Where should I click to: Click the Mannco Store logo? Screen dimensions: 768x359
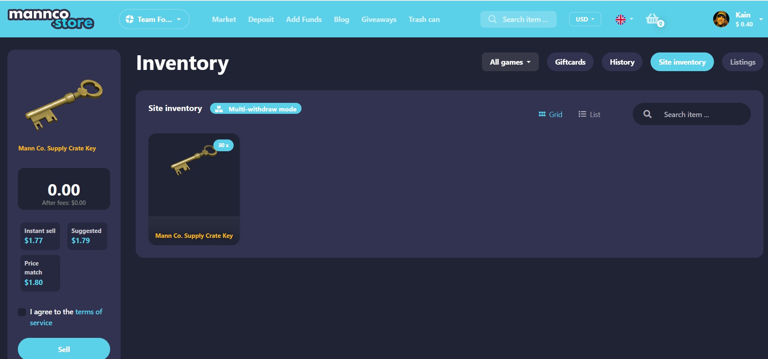(51, 19)
